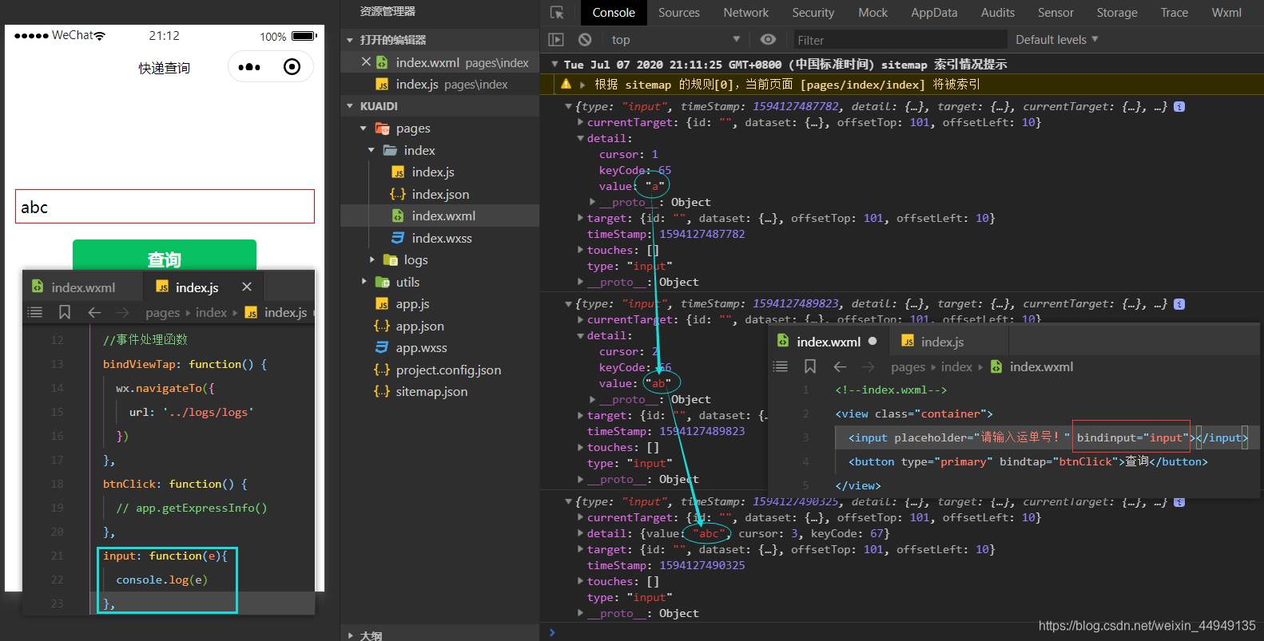Switch to the Sources tab
Viewport: 1264px width, 641px height.
(x=678, y=13)
